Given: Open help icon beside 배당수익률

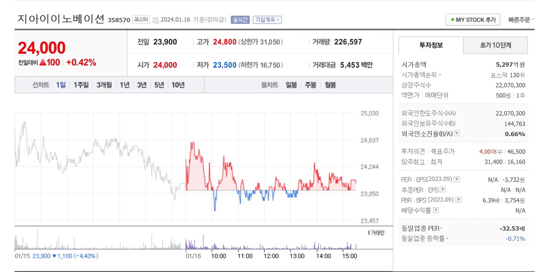Looking at the screenshot, I should click(x=436, y=210).
